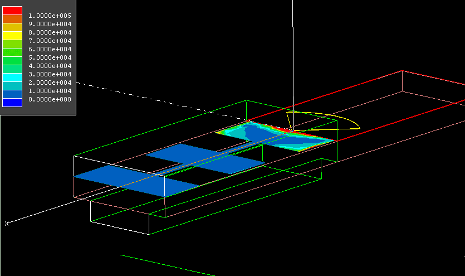Image resolution: width=465 pixels, height=276 pixels.
Task: Click the 1.0000e+005 legend value label
Action: point(50,16)
